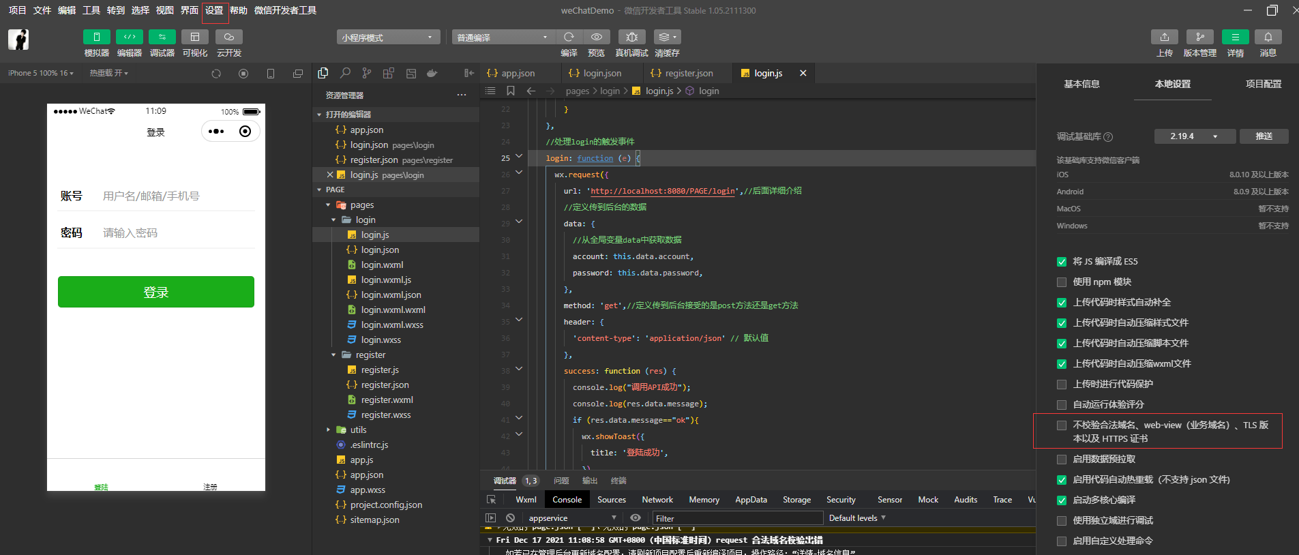The image size is (1299, 555).
Task: Open the 工具 tools menu
Action: [91, 10]
